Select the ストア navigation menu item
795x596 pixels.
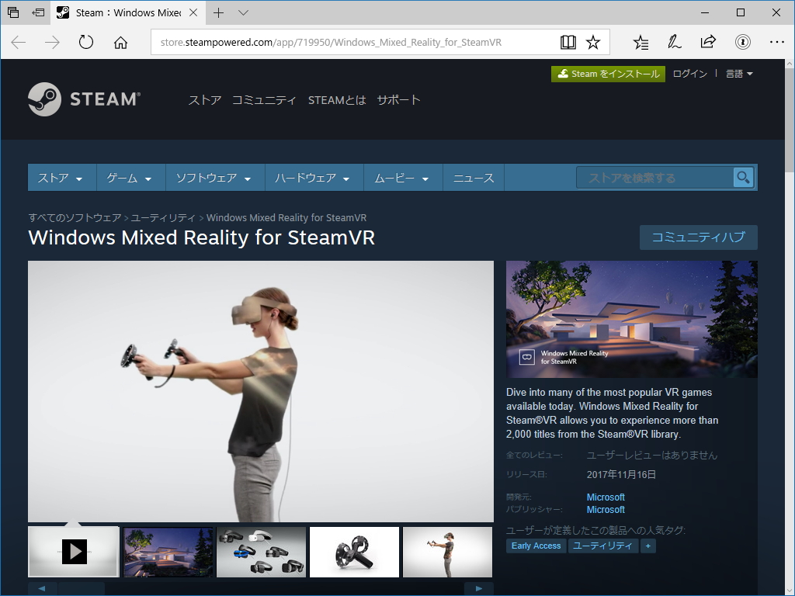coord(59,177)
